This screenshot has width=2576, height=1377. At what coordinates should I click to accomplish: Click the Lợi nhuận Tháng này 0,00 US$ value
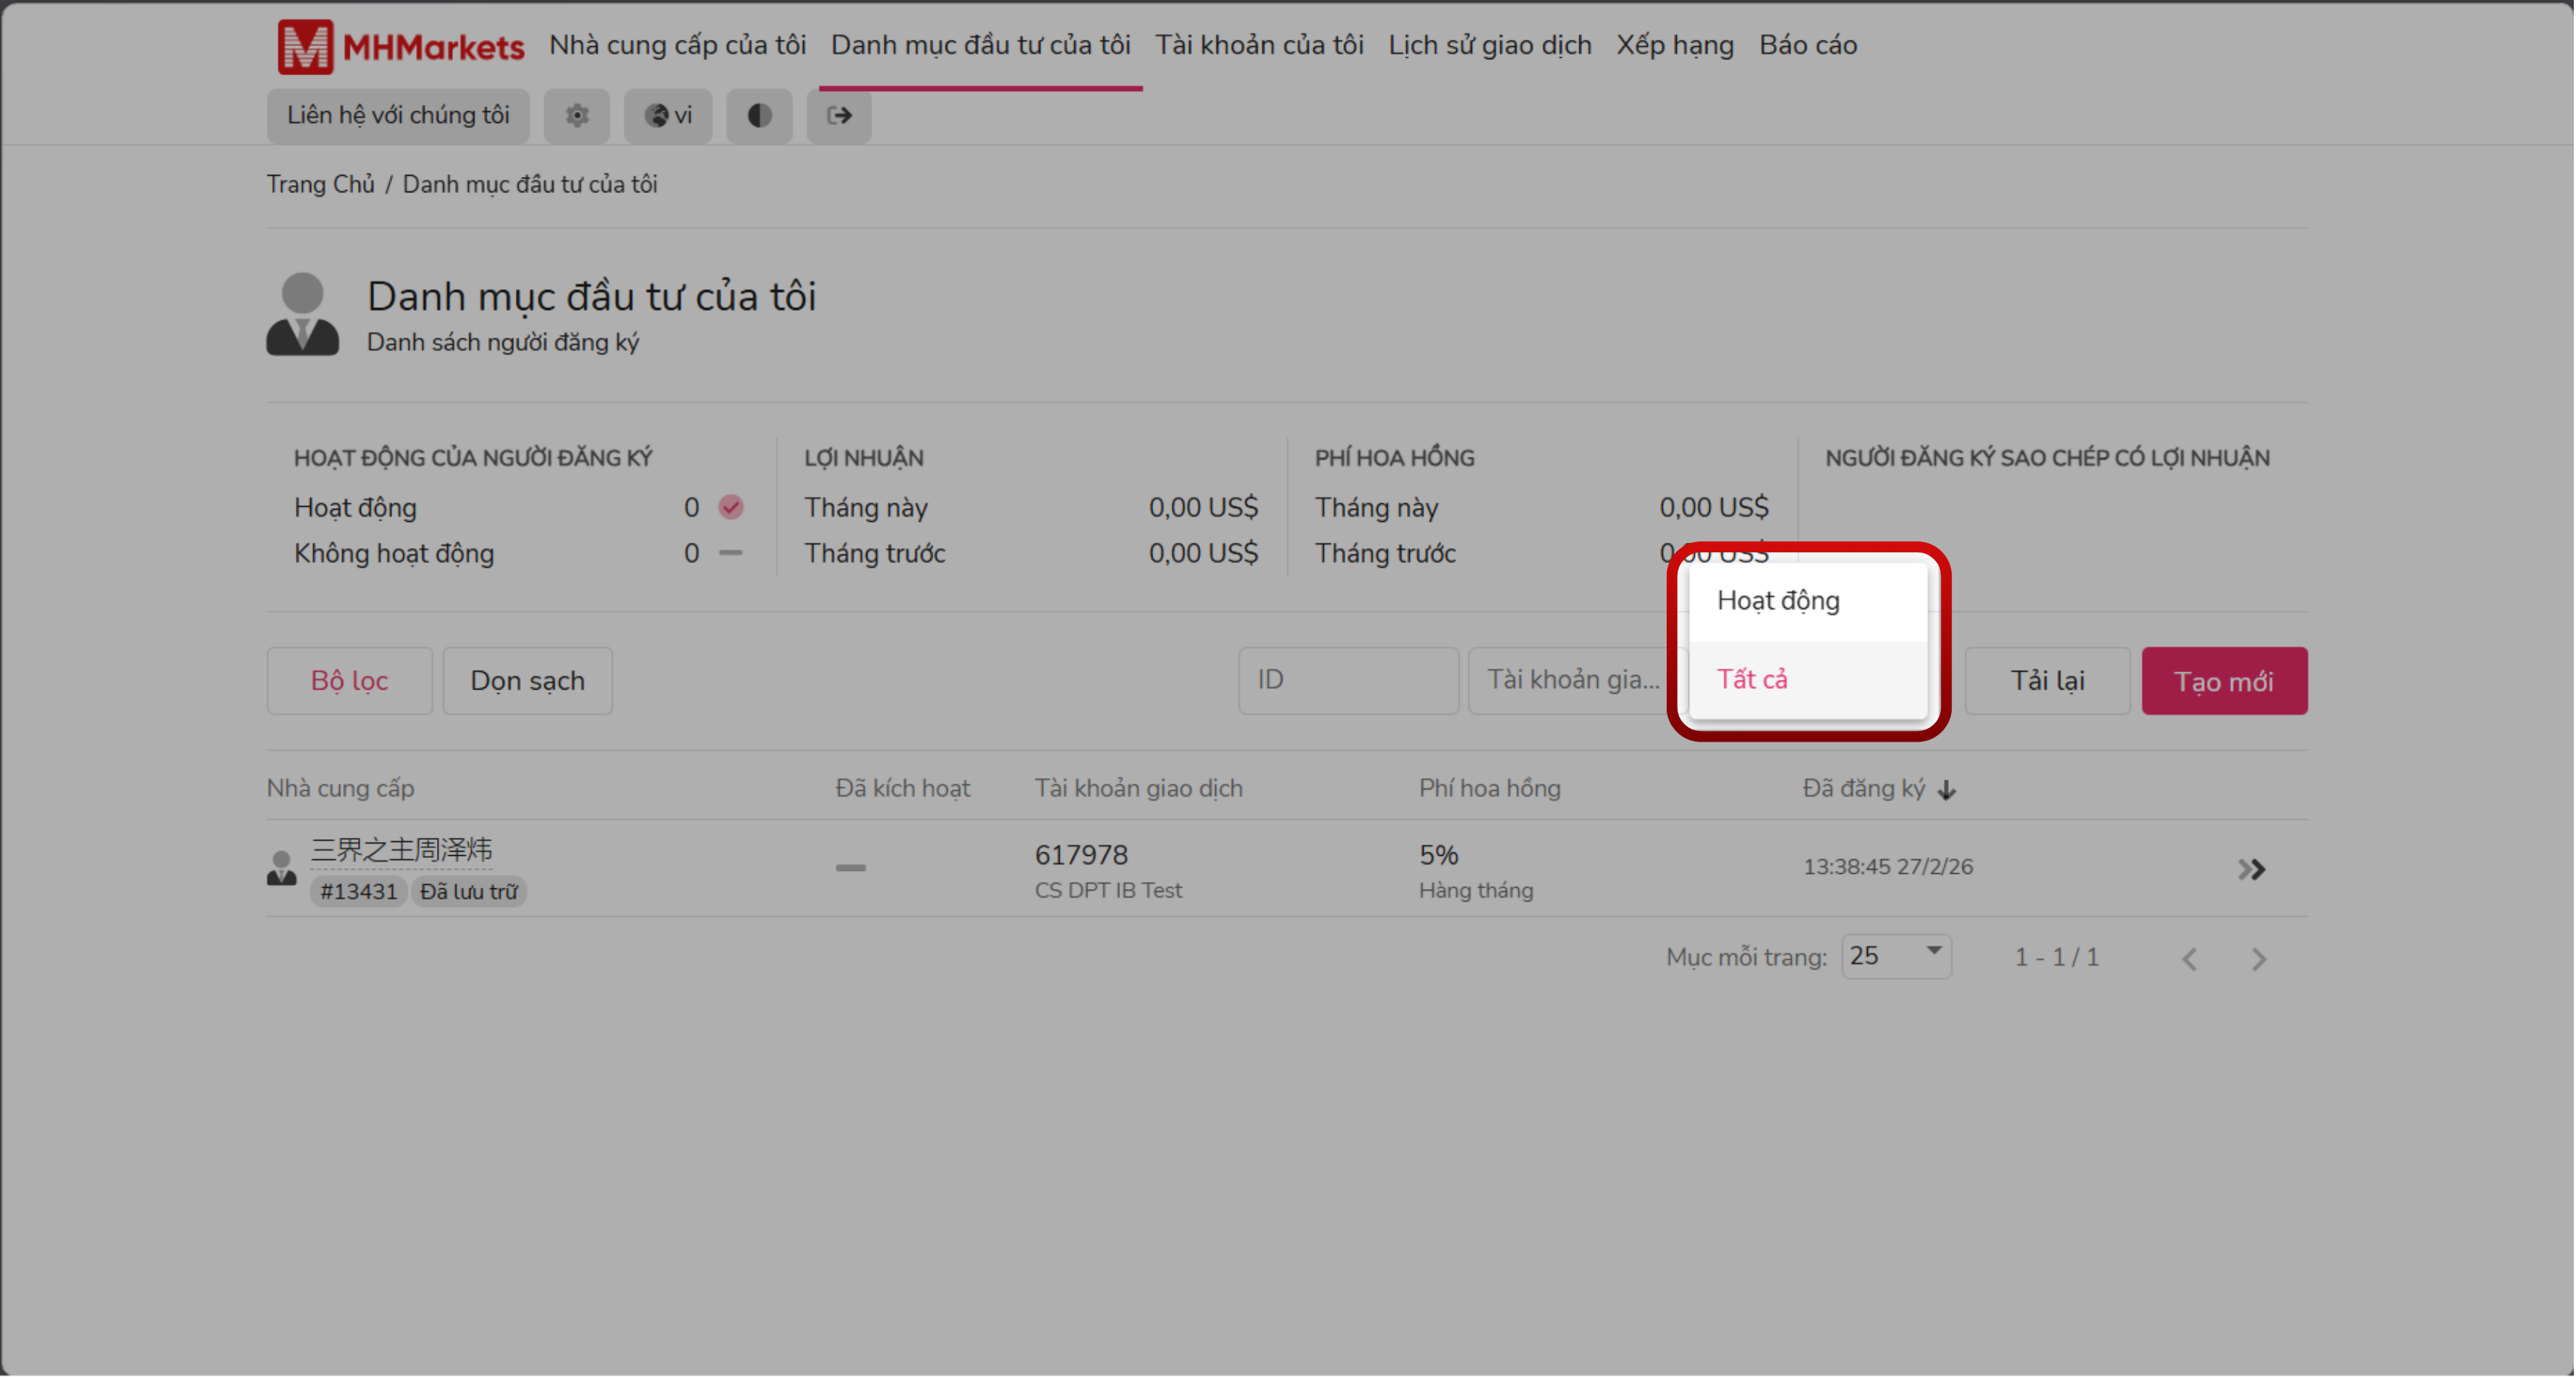pyautogui.click(x=1203, y=507)
